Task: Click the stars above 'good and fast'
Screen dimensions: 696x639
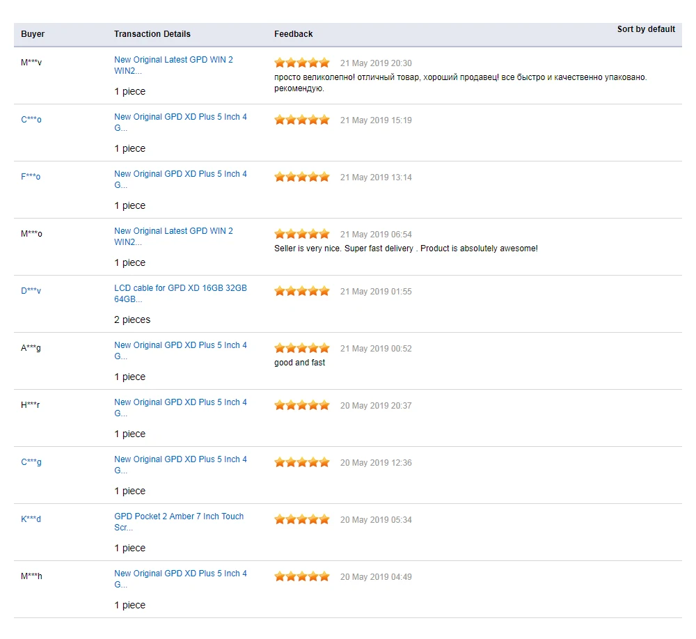Action: pos(302,348)
